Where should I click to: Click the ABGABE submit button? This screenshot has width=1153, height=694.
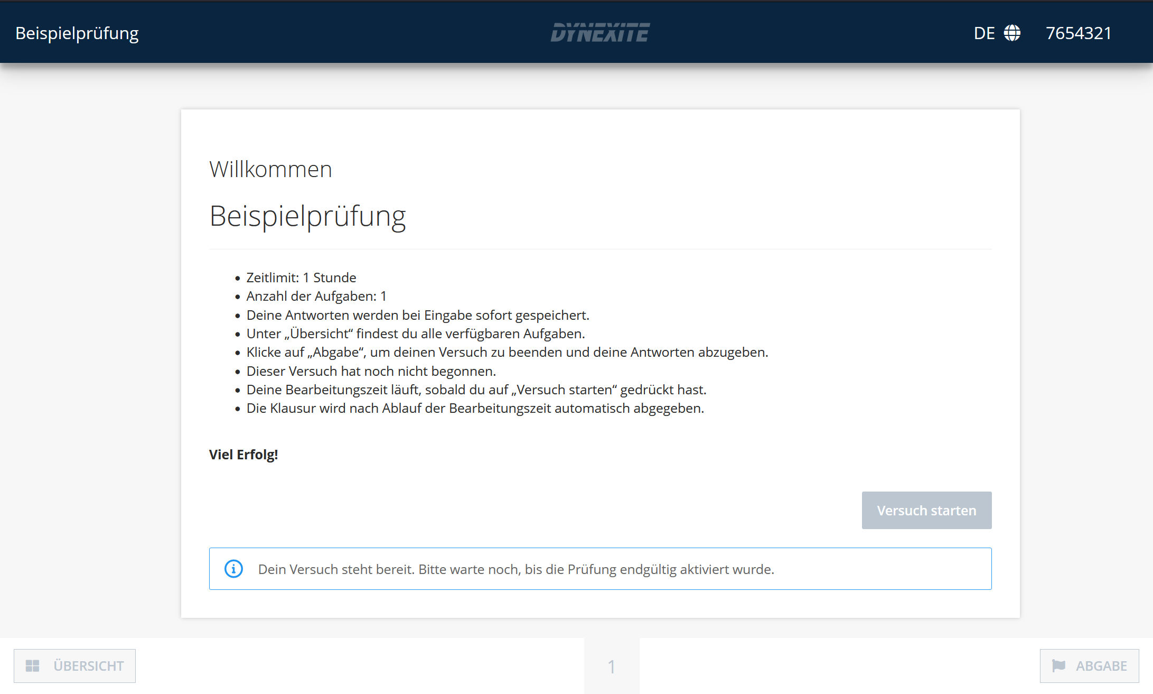[1089, 666]
